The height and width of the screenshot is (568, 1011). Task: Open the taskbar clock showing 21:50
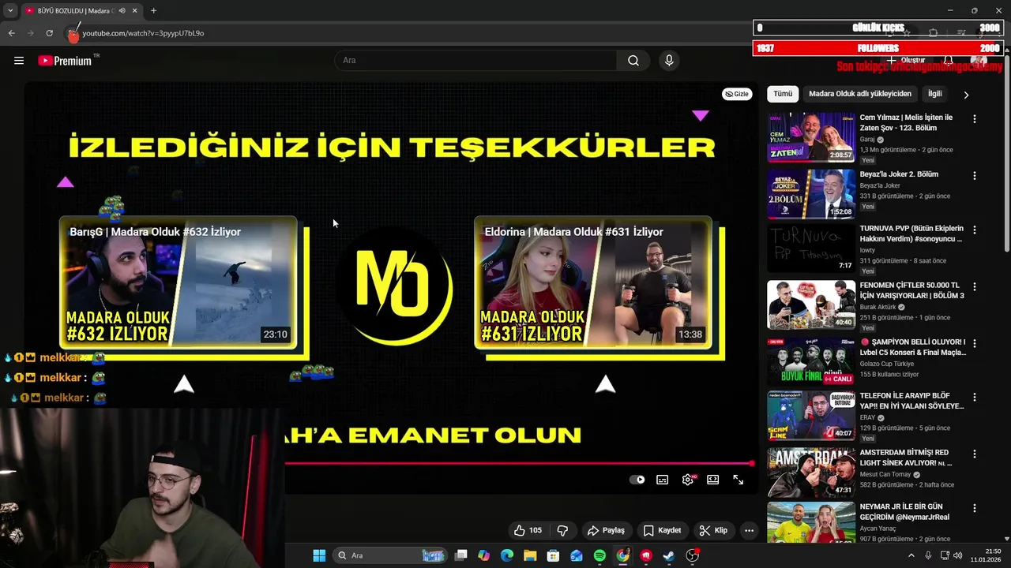point(987,555)
